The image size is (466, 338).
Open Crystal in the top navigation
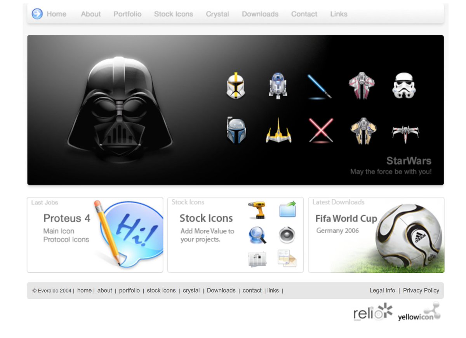(217, 14)
